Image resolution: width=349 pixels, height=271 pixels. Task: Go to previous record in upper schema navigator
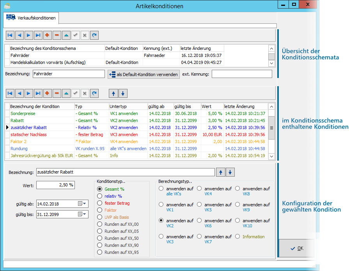tap(19, 35)
